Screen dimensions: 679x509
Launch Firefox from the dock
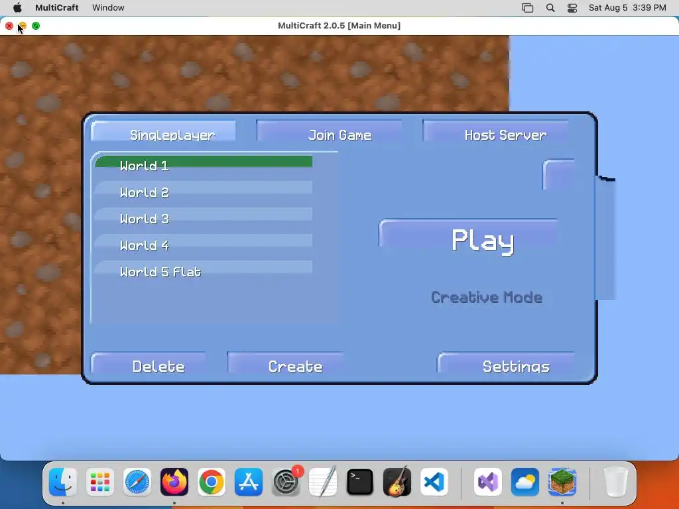tap(174, 482)
